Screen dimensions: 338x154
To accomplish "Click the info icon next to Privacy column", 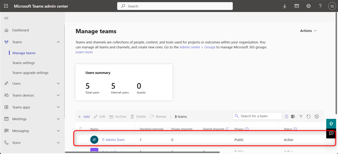I will (x=247, y=129).
